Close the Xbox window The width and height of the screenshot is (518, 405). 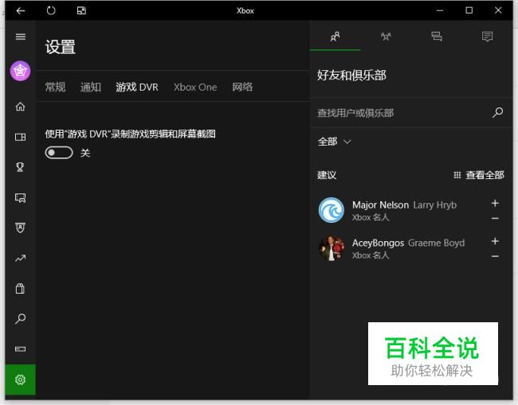[x=498, y=10]
